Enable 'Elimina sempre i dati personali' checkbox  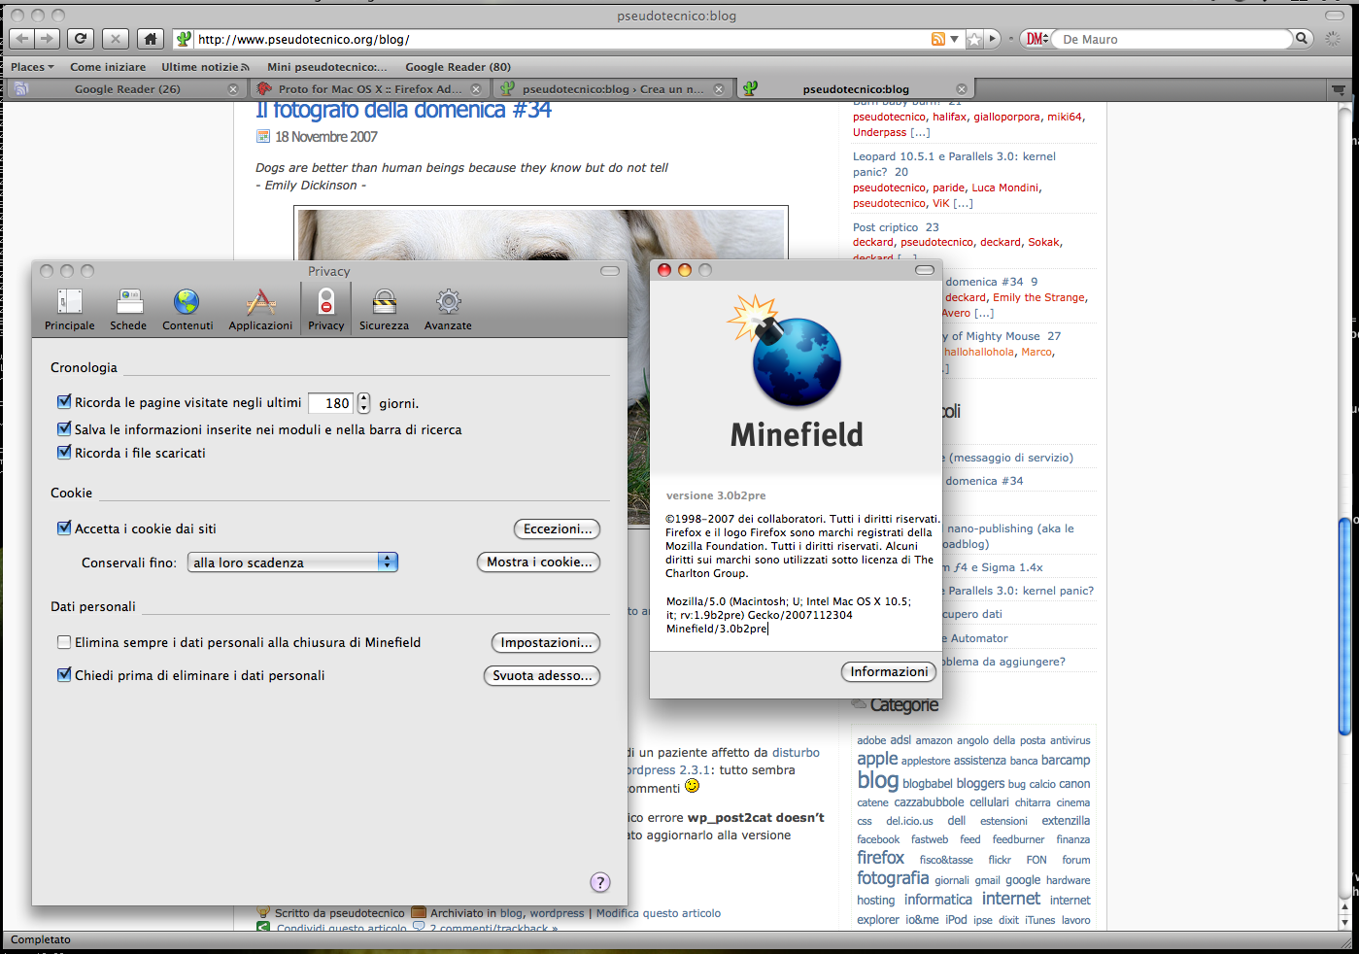pyautogui.click(x=64, y=642)
